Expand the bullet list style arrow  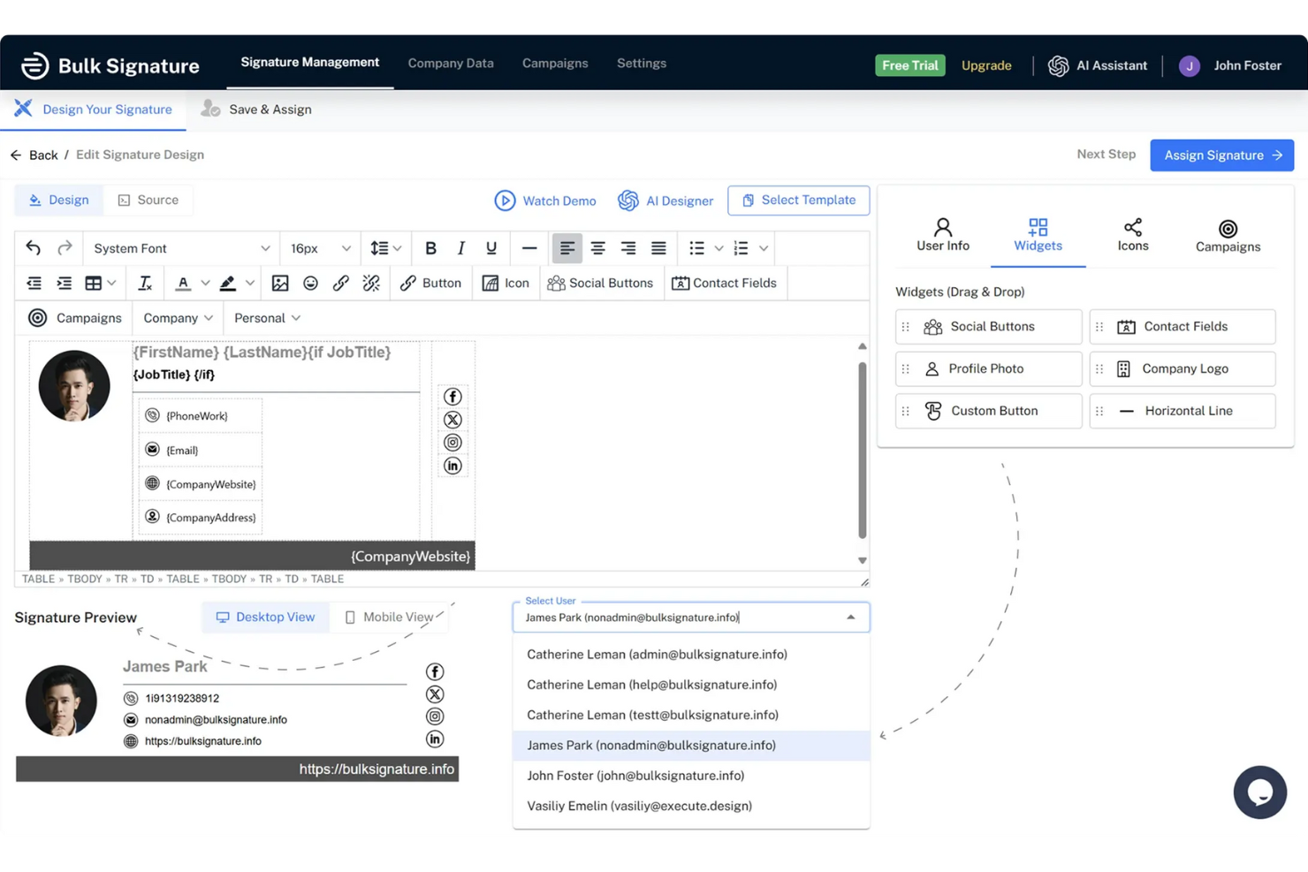point(719,248)
